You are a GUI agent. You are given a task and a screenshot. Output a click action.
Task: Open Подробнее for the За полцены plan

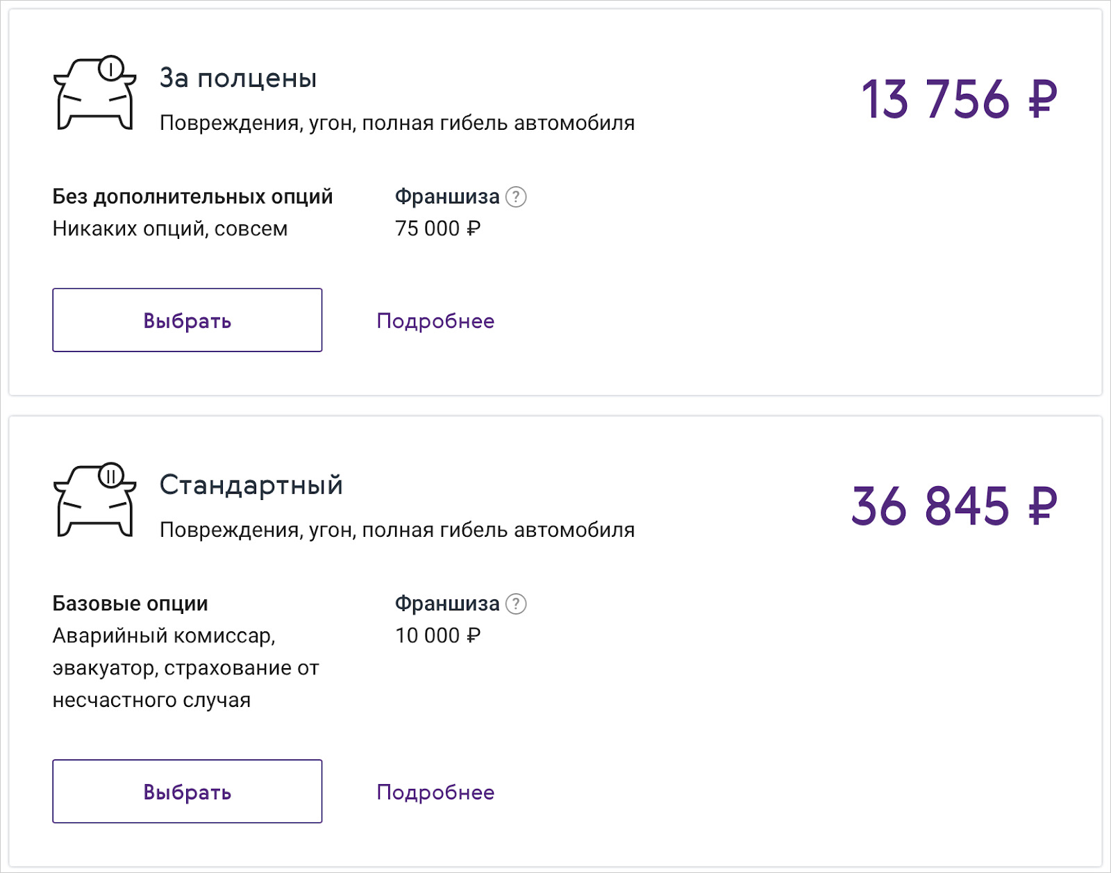435,321
